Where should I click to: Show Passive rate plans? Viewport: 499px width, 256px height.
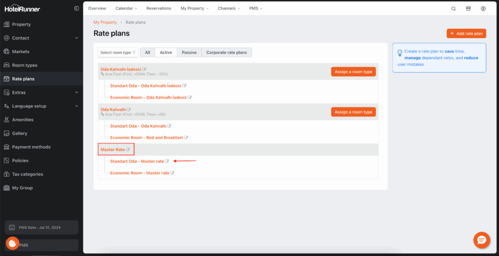(189, 52)
